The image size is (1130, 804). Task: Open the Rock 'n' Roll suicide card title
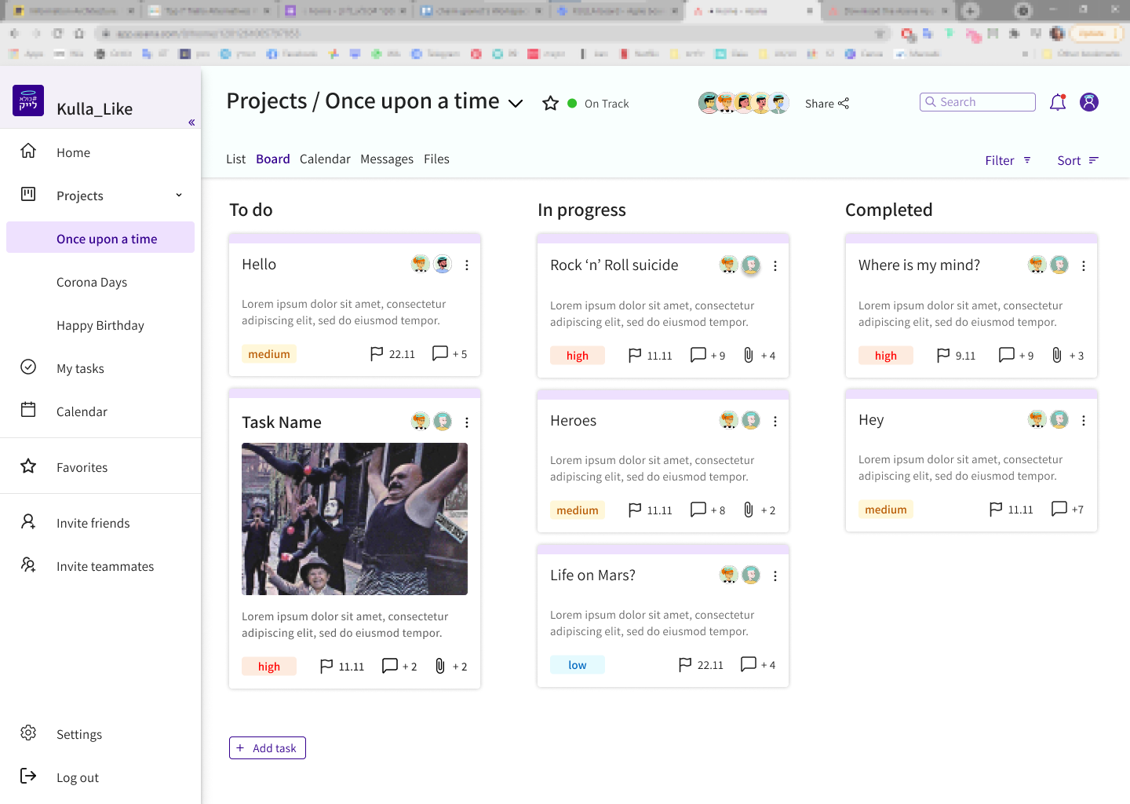click(614, 265)
